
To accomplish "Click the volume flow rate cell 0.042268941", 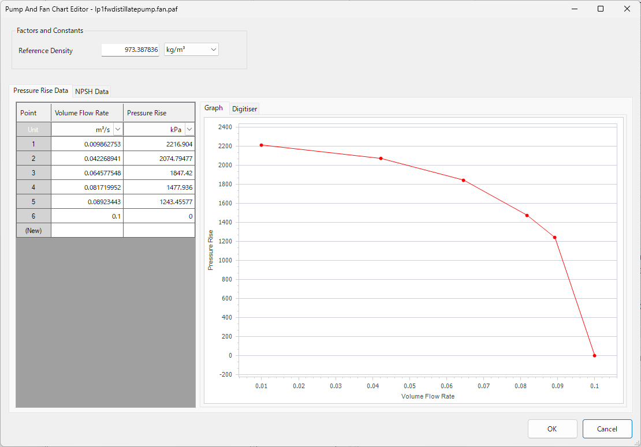I will click(87, 159).
